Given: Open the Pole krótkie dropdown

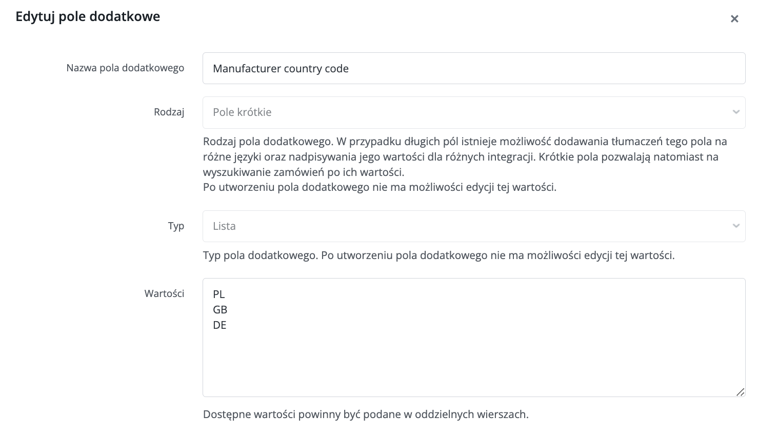Looking at the screenshot, I should click(x=474, y=112).
